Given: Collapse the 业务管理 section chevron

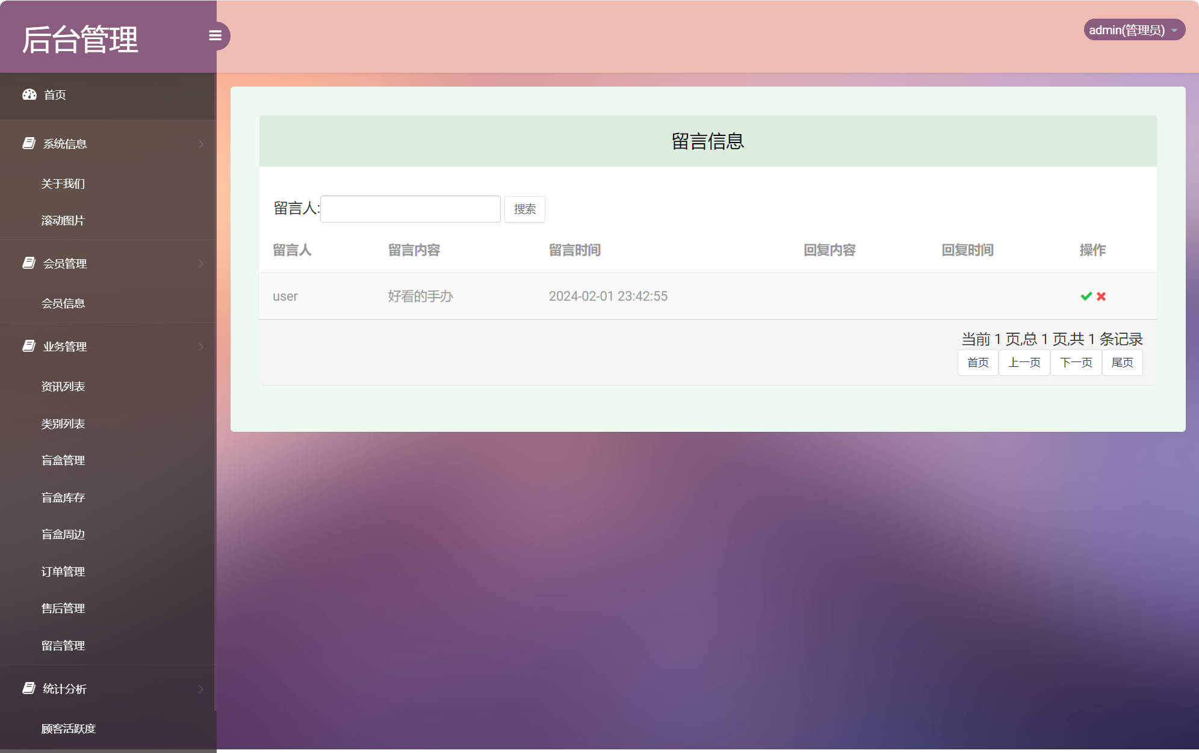Looking at the screenshot, I should [x=200, y=346].
